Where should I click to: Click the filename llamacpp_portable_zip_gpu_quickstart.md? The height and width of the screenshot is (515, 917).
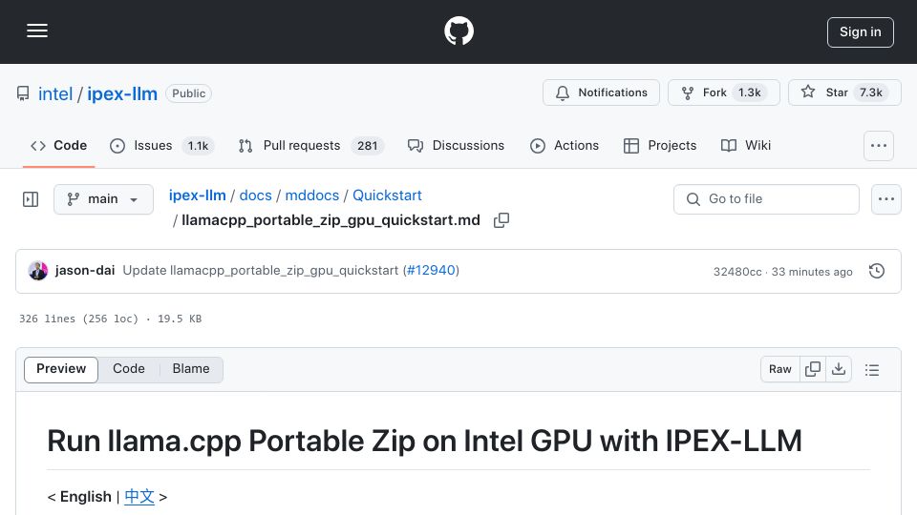point(331,220)
